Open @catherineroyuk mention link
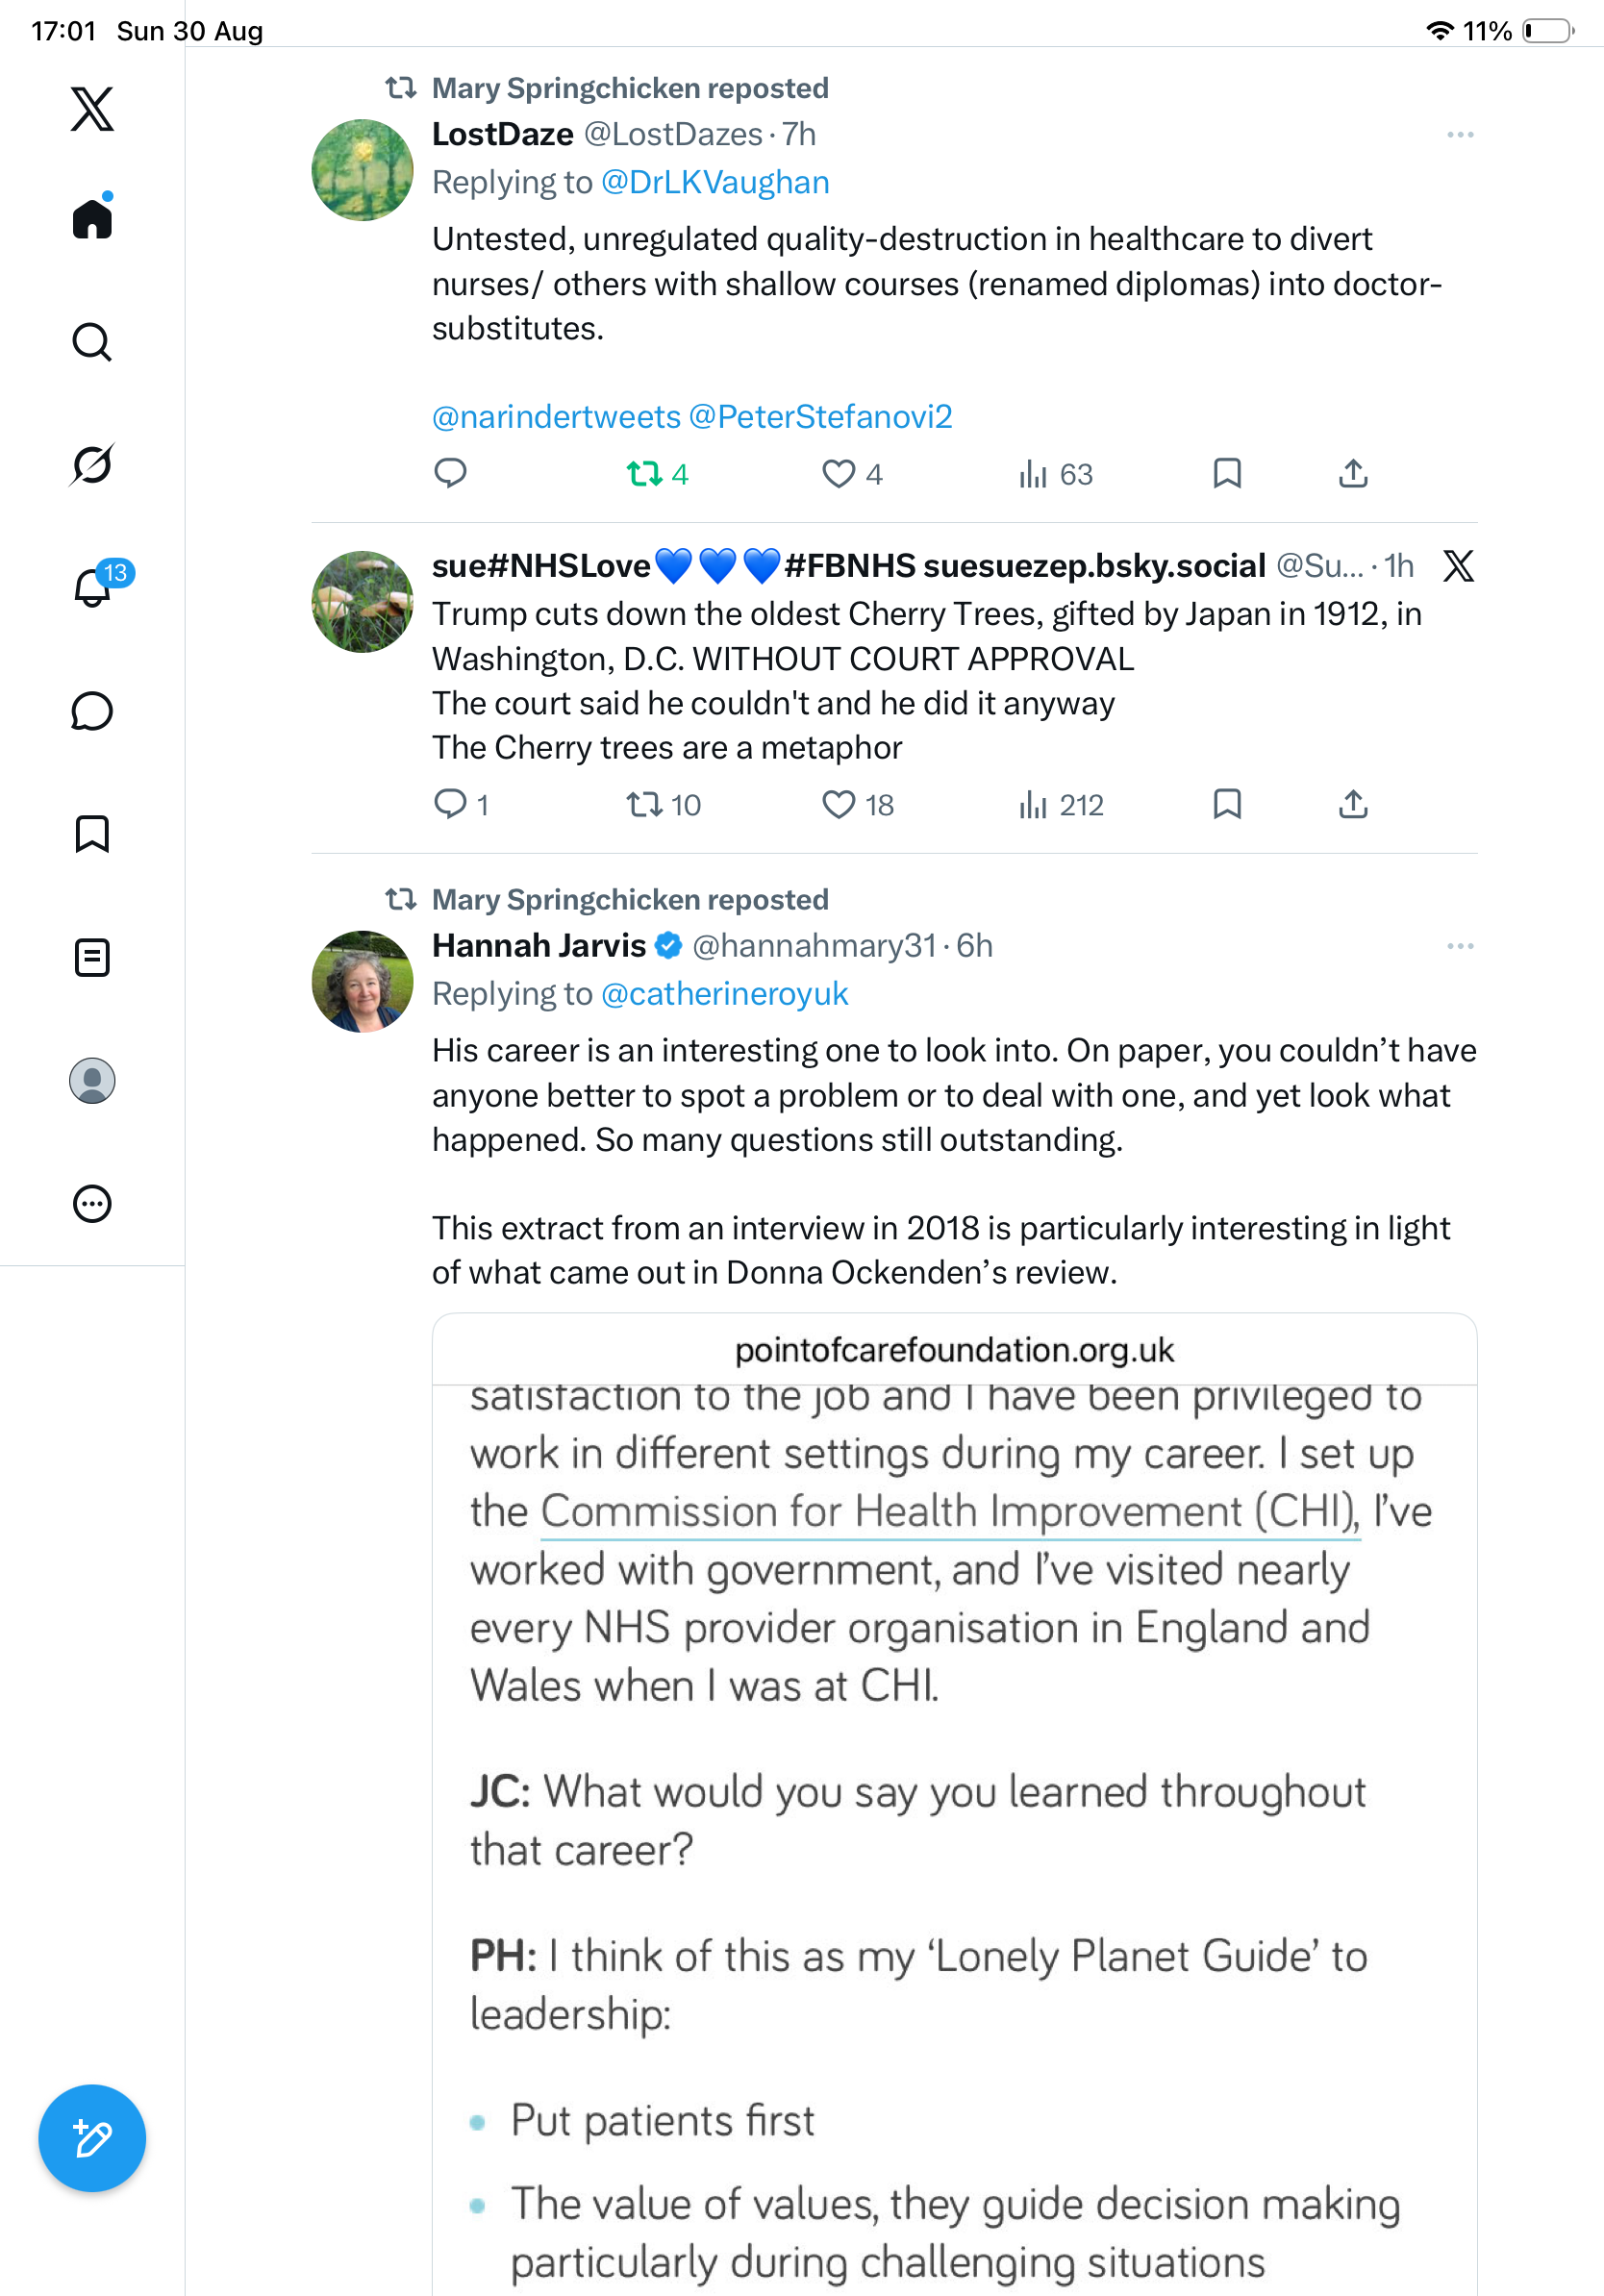1604x2296 pixels. click(x=724, y=994)
